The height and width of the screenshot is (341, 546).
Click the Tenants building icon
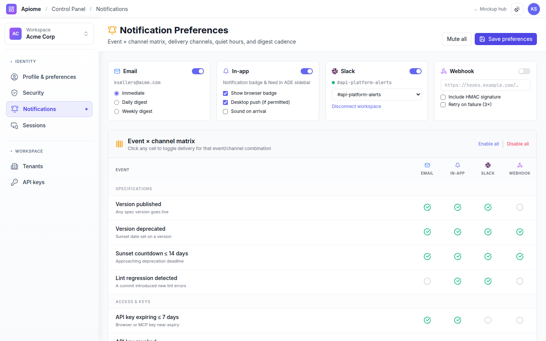(14, 166)
